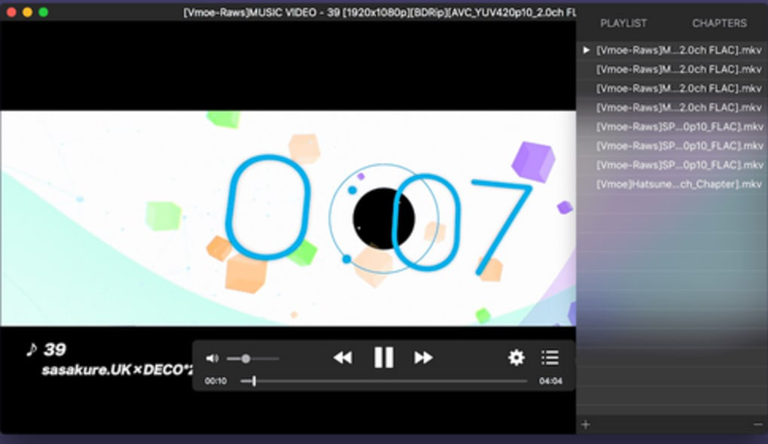Image resolution: width=768 pixels, height=444 pixels.
Task: Toggle the playlist sidebar via list icon
Action: pos(550,358)
